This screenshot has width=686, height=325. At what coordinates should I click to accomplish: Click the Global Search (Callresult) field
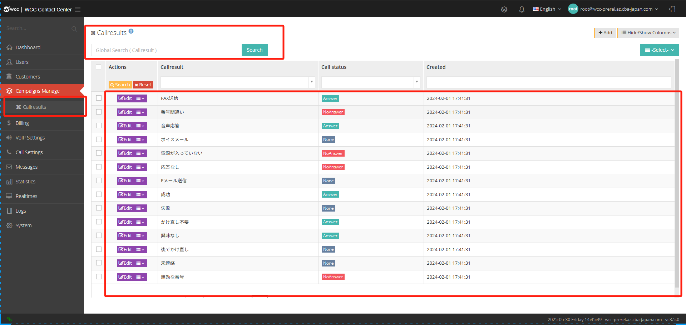[167, 50]
